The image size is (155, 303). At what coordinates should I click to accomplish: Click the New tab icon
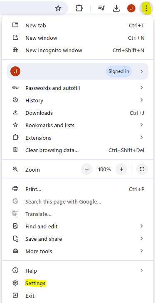[15, 25]
